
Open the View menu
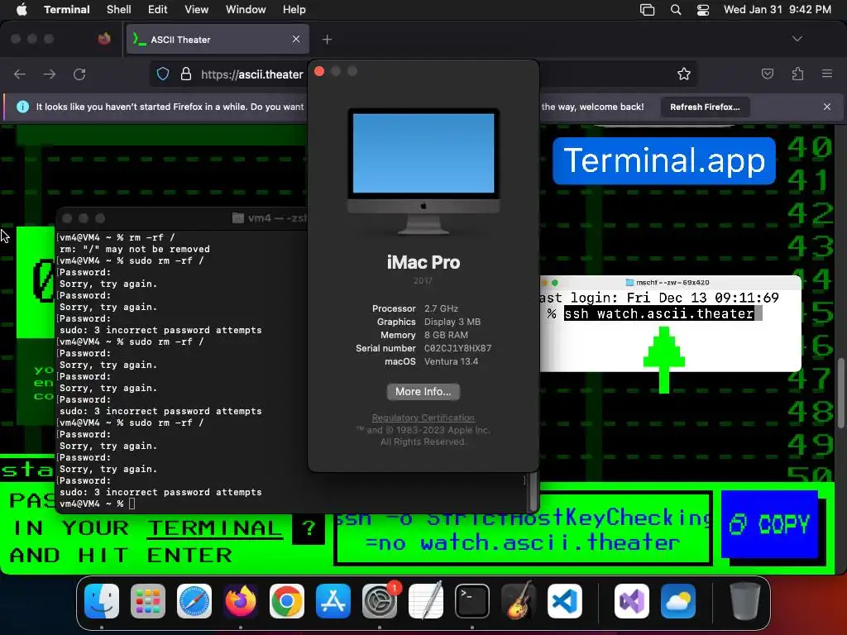197,9
